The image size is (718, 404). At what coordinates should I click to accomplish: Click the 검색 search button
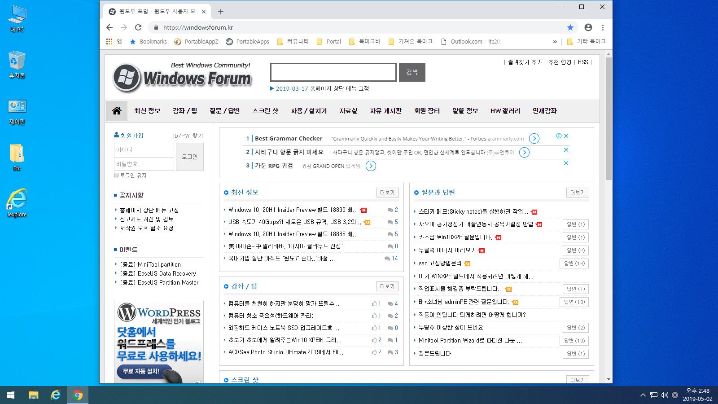tap(412, 72)
